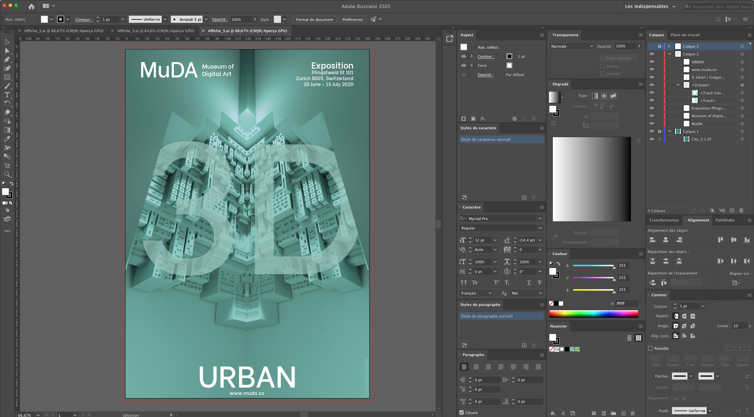Expand the Calque 3 layer
The image size is (754, 417).
pyautogui.click(x=669, y=46)
